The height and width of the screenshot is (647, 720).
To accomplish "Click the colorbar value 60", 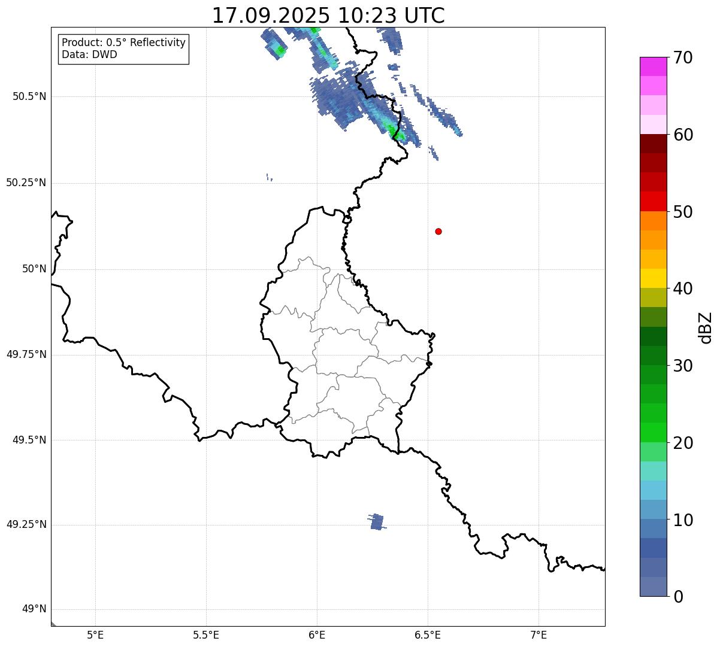I will [x=683, y=135].
